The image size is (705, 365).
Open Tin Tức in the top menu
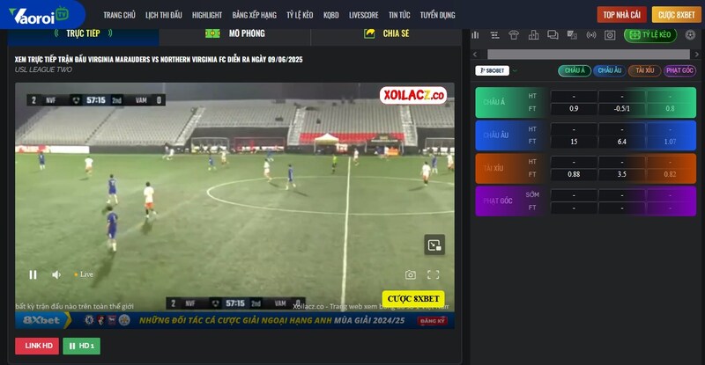[399, 15]
